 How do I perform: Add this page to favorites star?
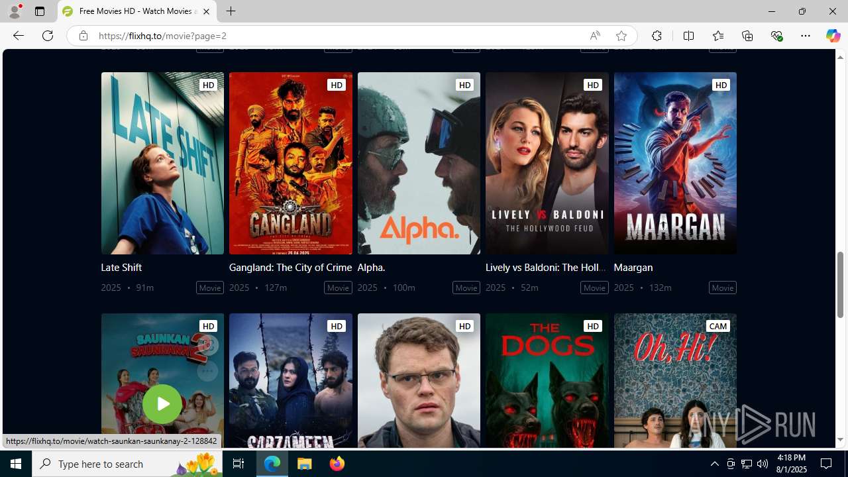(621, 36)
